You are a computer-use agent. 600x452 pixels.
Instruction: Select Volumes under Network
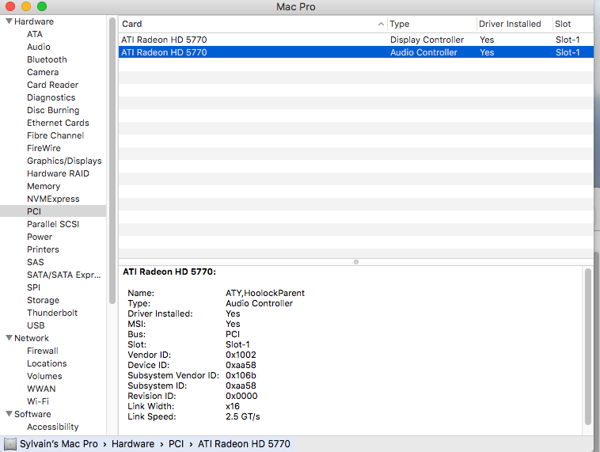point(44,376)
